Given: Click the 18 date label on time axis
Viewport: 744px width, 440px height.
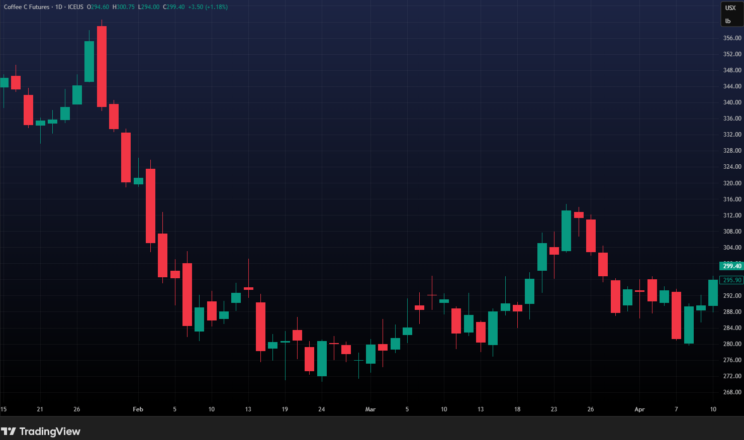Looking at the screenshot, I should 517,409.
